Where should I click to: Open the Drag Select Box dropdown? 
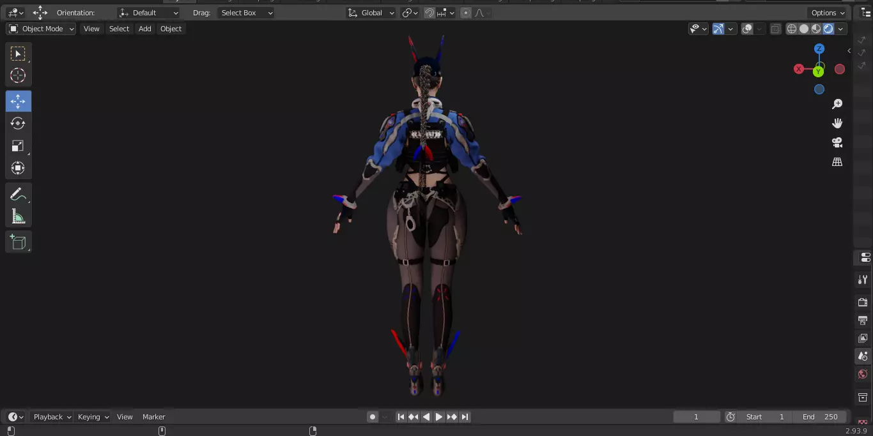click(246, 13)
